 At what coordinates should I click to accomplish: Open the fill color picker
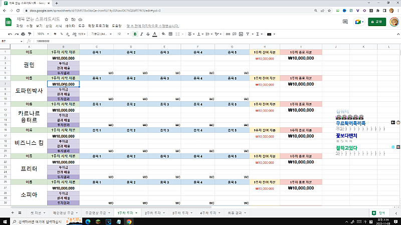pyautogui.click(x=164, y=34)
